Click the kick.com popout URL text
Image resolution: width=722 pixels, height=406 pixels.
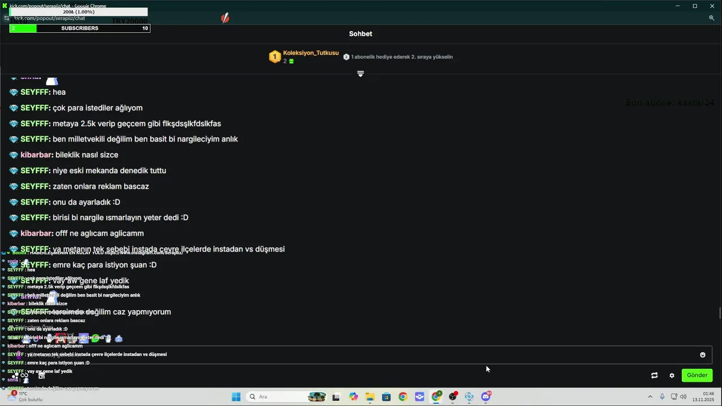click(50, 18)
